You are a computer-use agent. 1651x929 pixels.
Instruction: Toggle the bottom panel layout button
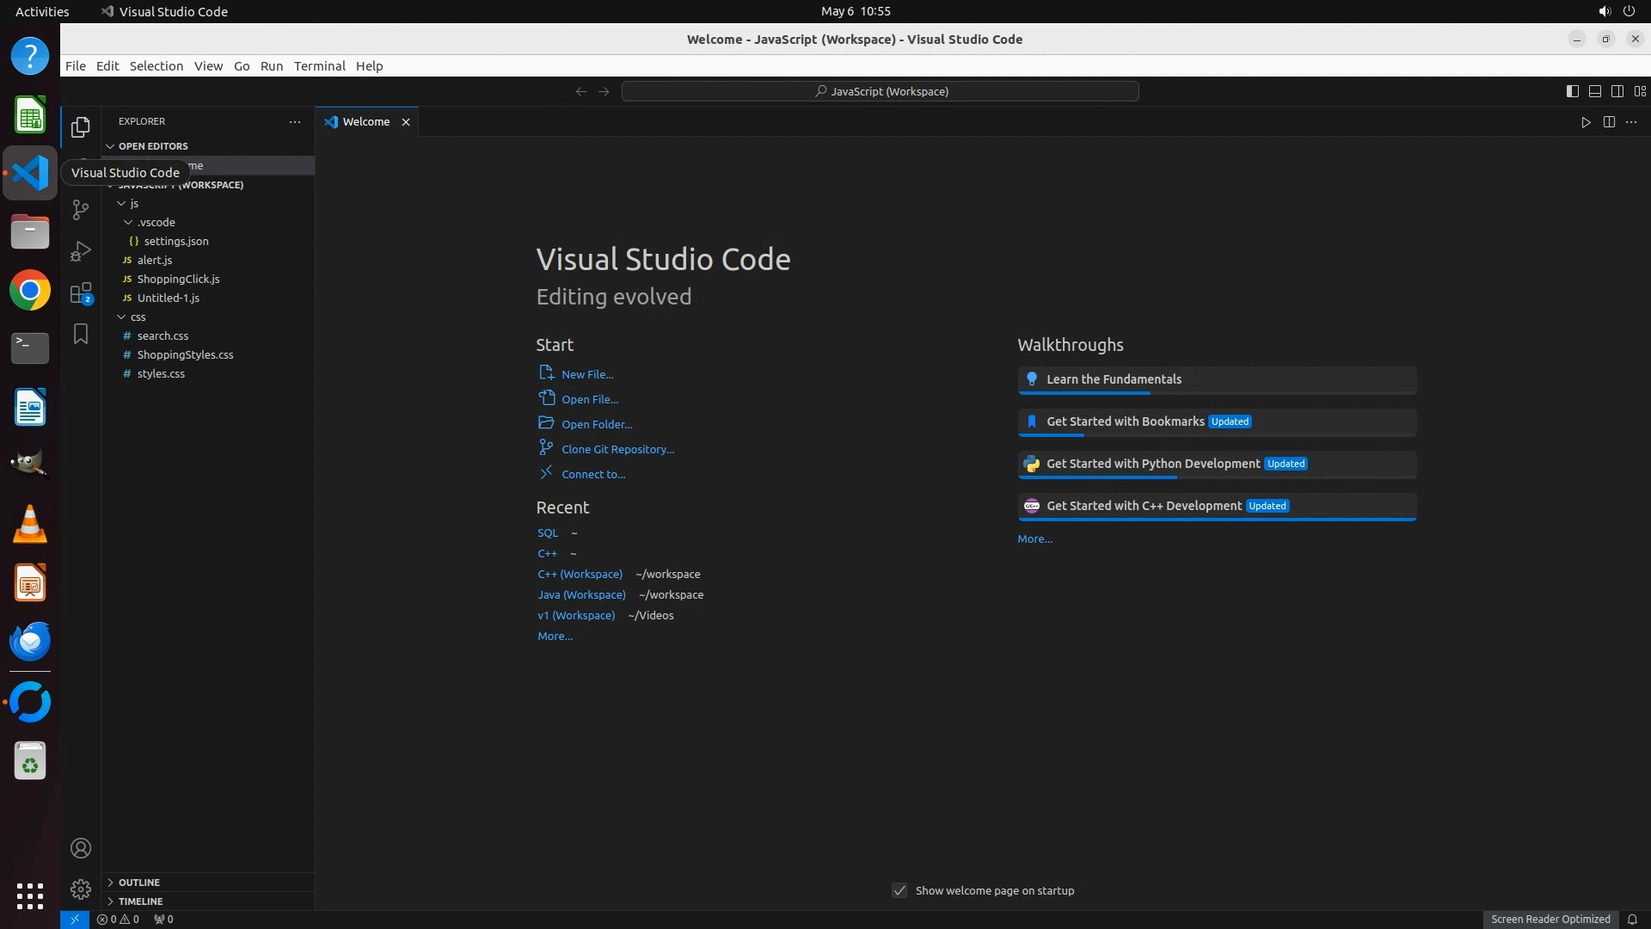tap(1594, 91)
